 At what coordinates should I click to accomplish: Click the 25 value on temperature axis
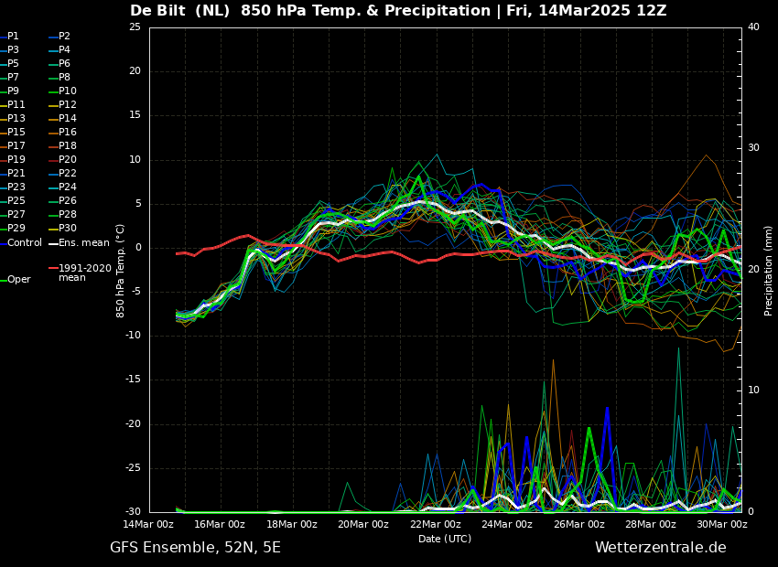(x=135, y=27)
